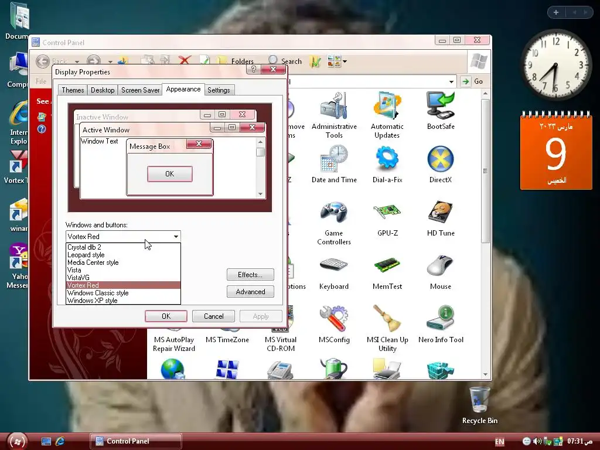Viewport: 600px width, 450px height.
Task: Open File menu in Control Panel
Action: [41, 81]
